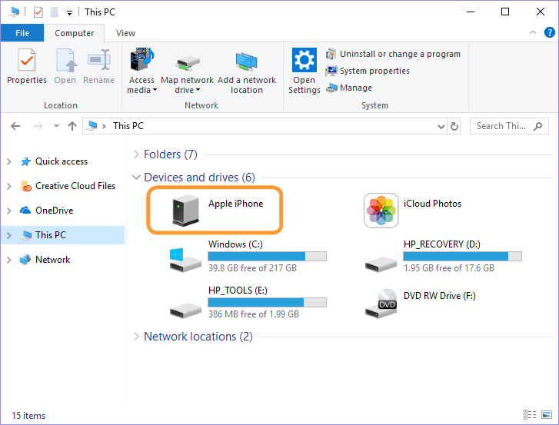
Task: Open address bar history dropdown
Action: click(x=441, y=127)
